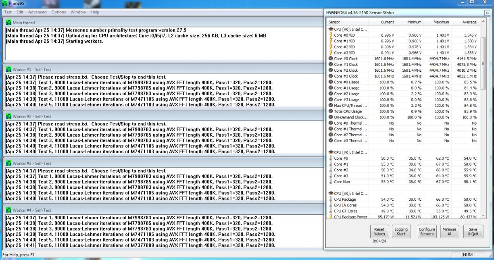Click Test 6 line in Worker #4
Viewport: 494px width, 260px height.
tap(141, 245)
